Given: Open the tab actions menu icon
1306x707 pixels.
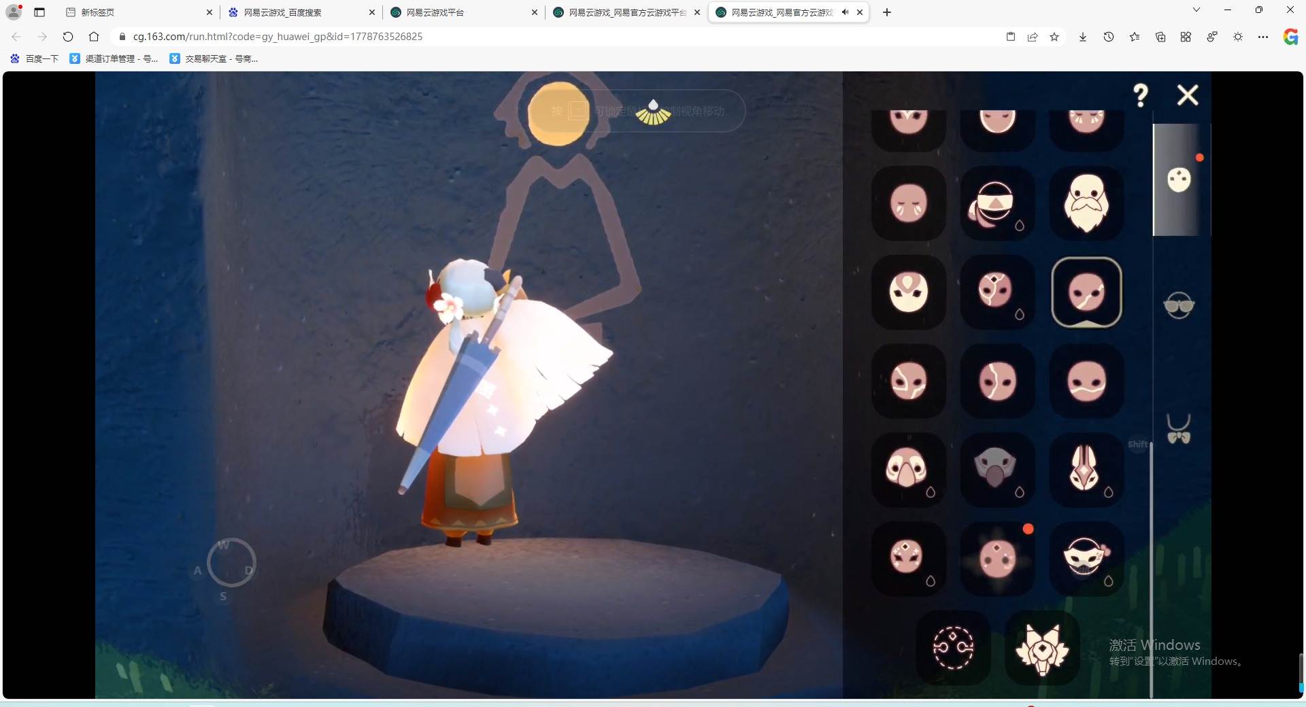Looking at the screenshot, I should pos(39,12).
